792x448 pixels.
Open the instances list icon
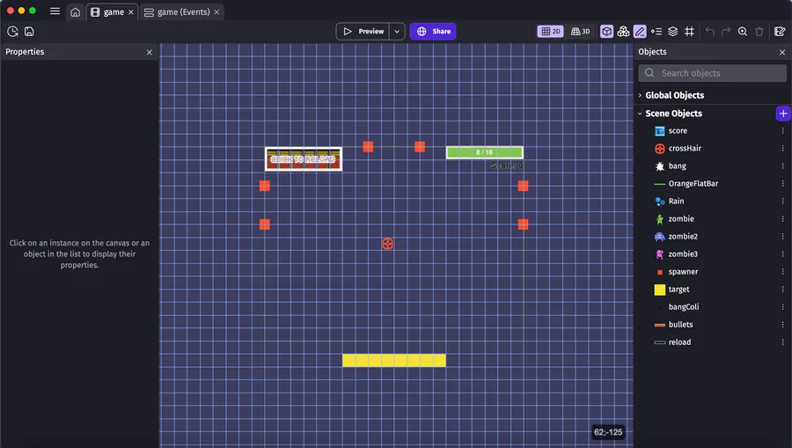656,32
